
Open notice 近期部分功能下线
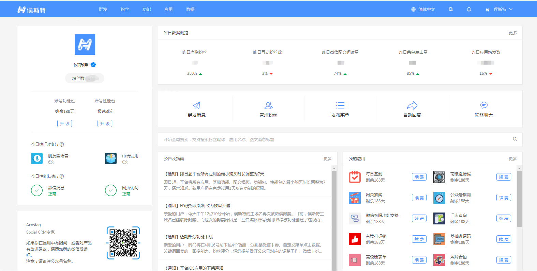[x=189, y=237]
